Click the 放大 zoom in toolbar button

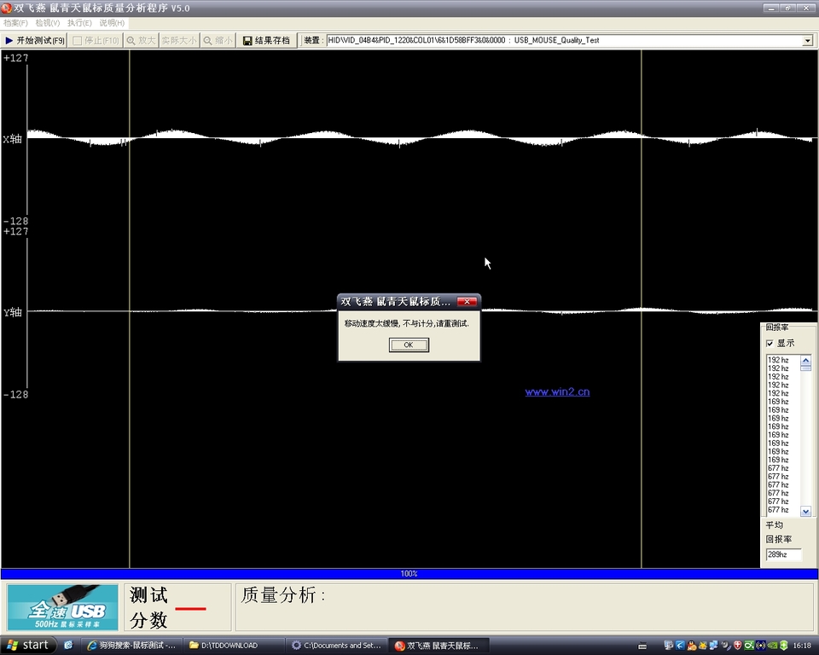[141, 40]
